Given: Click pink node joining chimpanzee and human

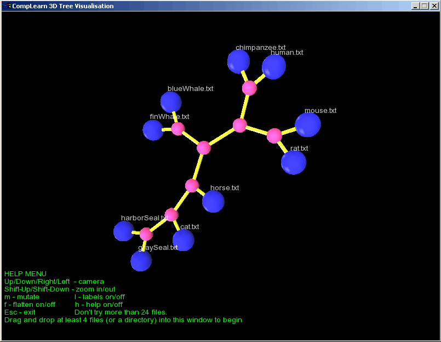Looking at the screenshot, I should (249, 88).
